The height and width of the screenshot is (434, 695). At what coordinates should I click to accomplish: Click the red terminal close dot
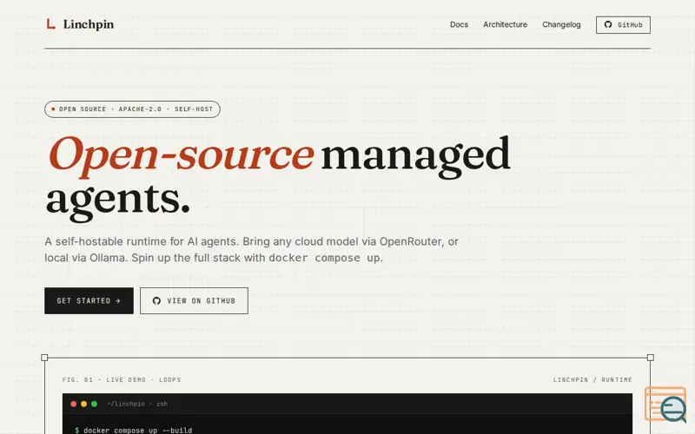click(x=74, y=404)
